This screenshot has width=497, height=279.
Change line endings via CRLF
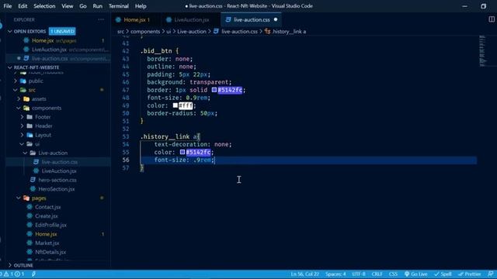click(377, 274)
